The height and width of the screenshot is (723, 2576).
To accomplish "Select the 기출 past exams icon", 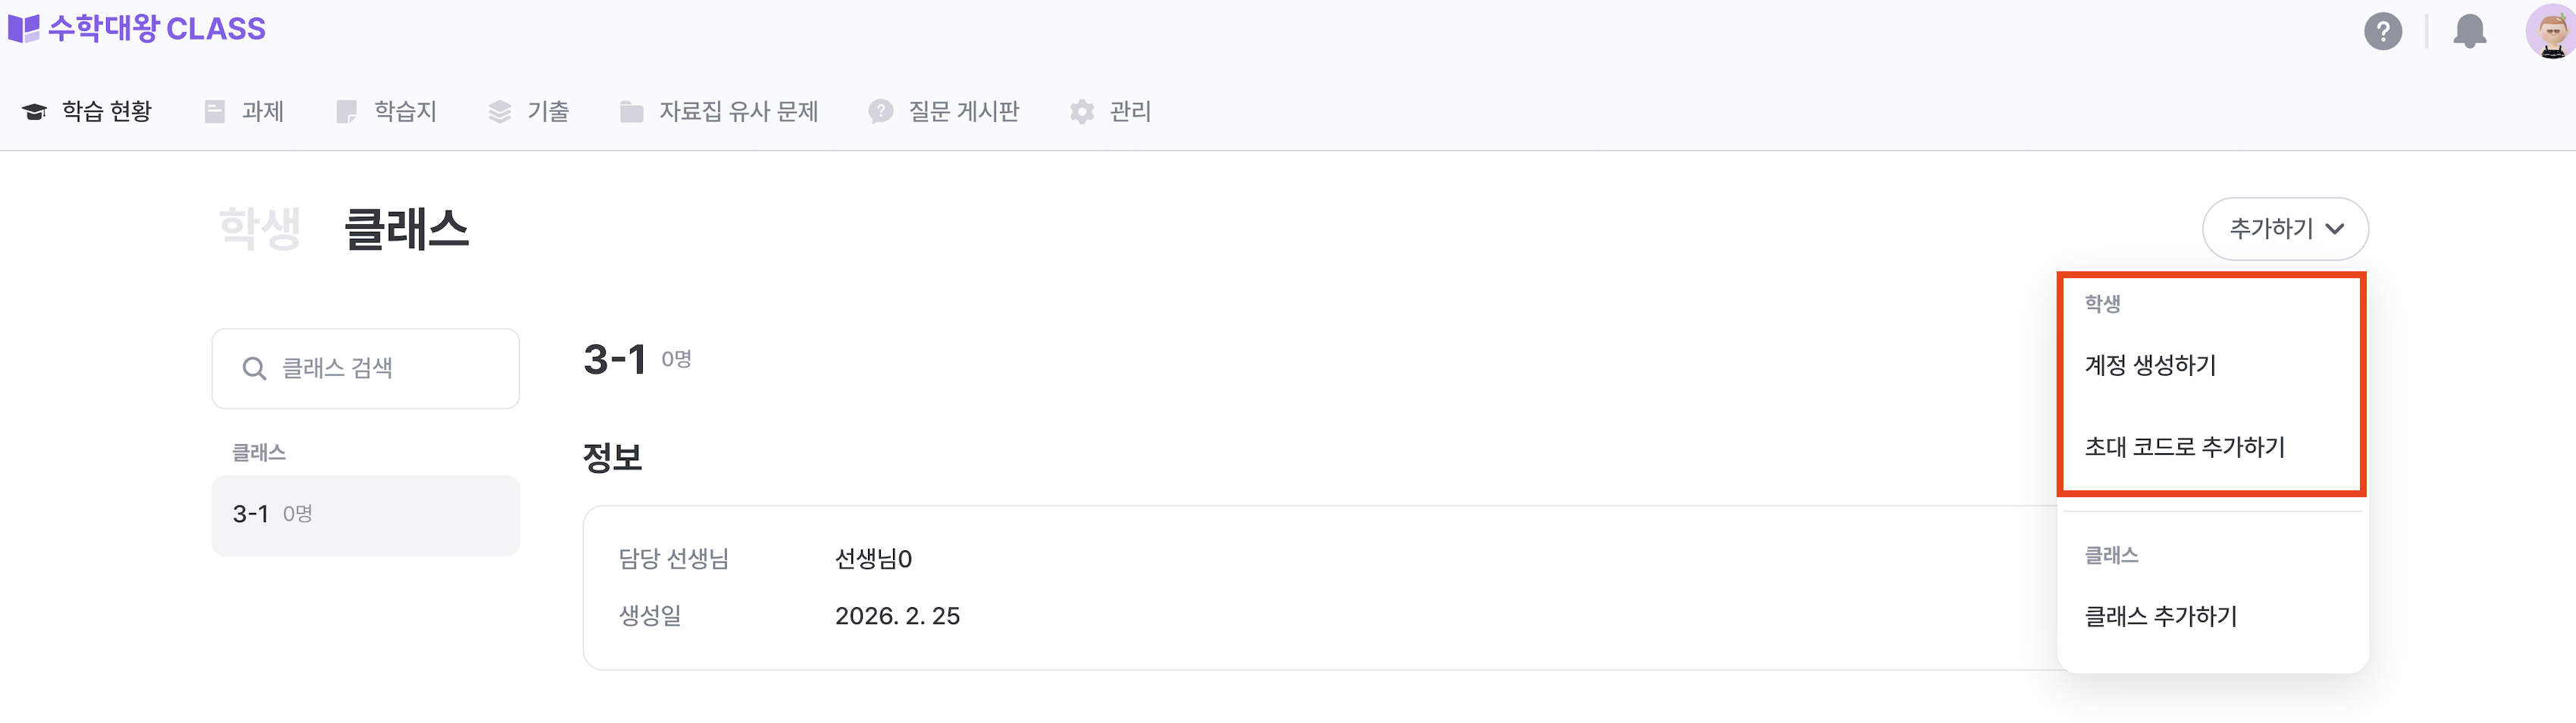I will 500,111.
